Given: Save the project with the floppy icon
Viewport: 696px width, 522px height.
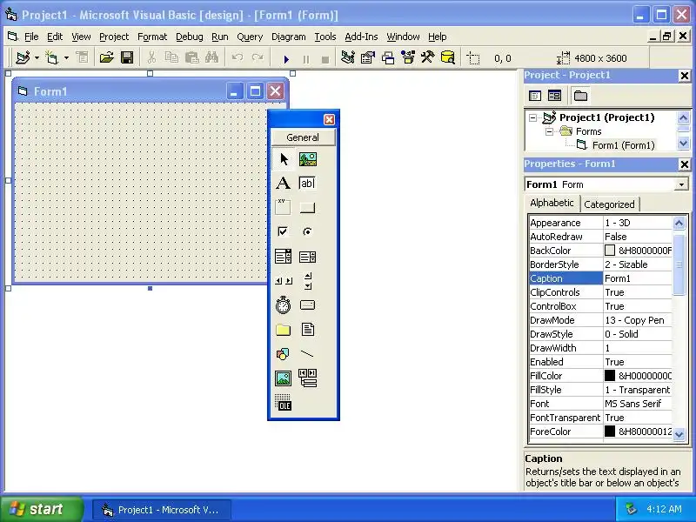Looking at the screenshot, I should [127, 57].
